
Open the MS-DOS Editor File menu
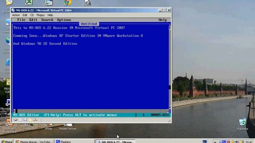21,20
